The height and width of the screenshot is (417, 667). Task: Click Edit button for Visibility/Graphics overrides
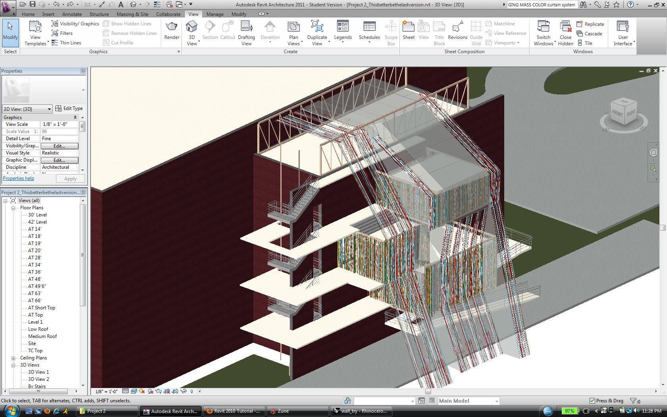(60, 146)
